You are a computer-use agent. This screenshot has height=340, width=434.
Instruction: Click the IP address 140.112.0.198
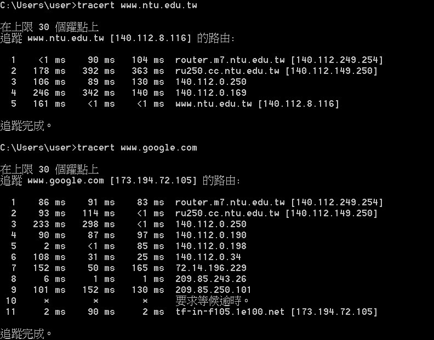(x=211, y=246)
